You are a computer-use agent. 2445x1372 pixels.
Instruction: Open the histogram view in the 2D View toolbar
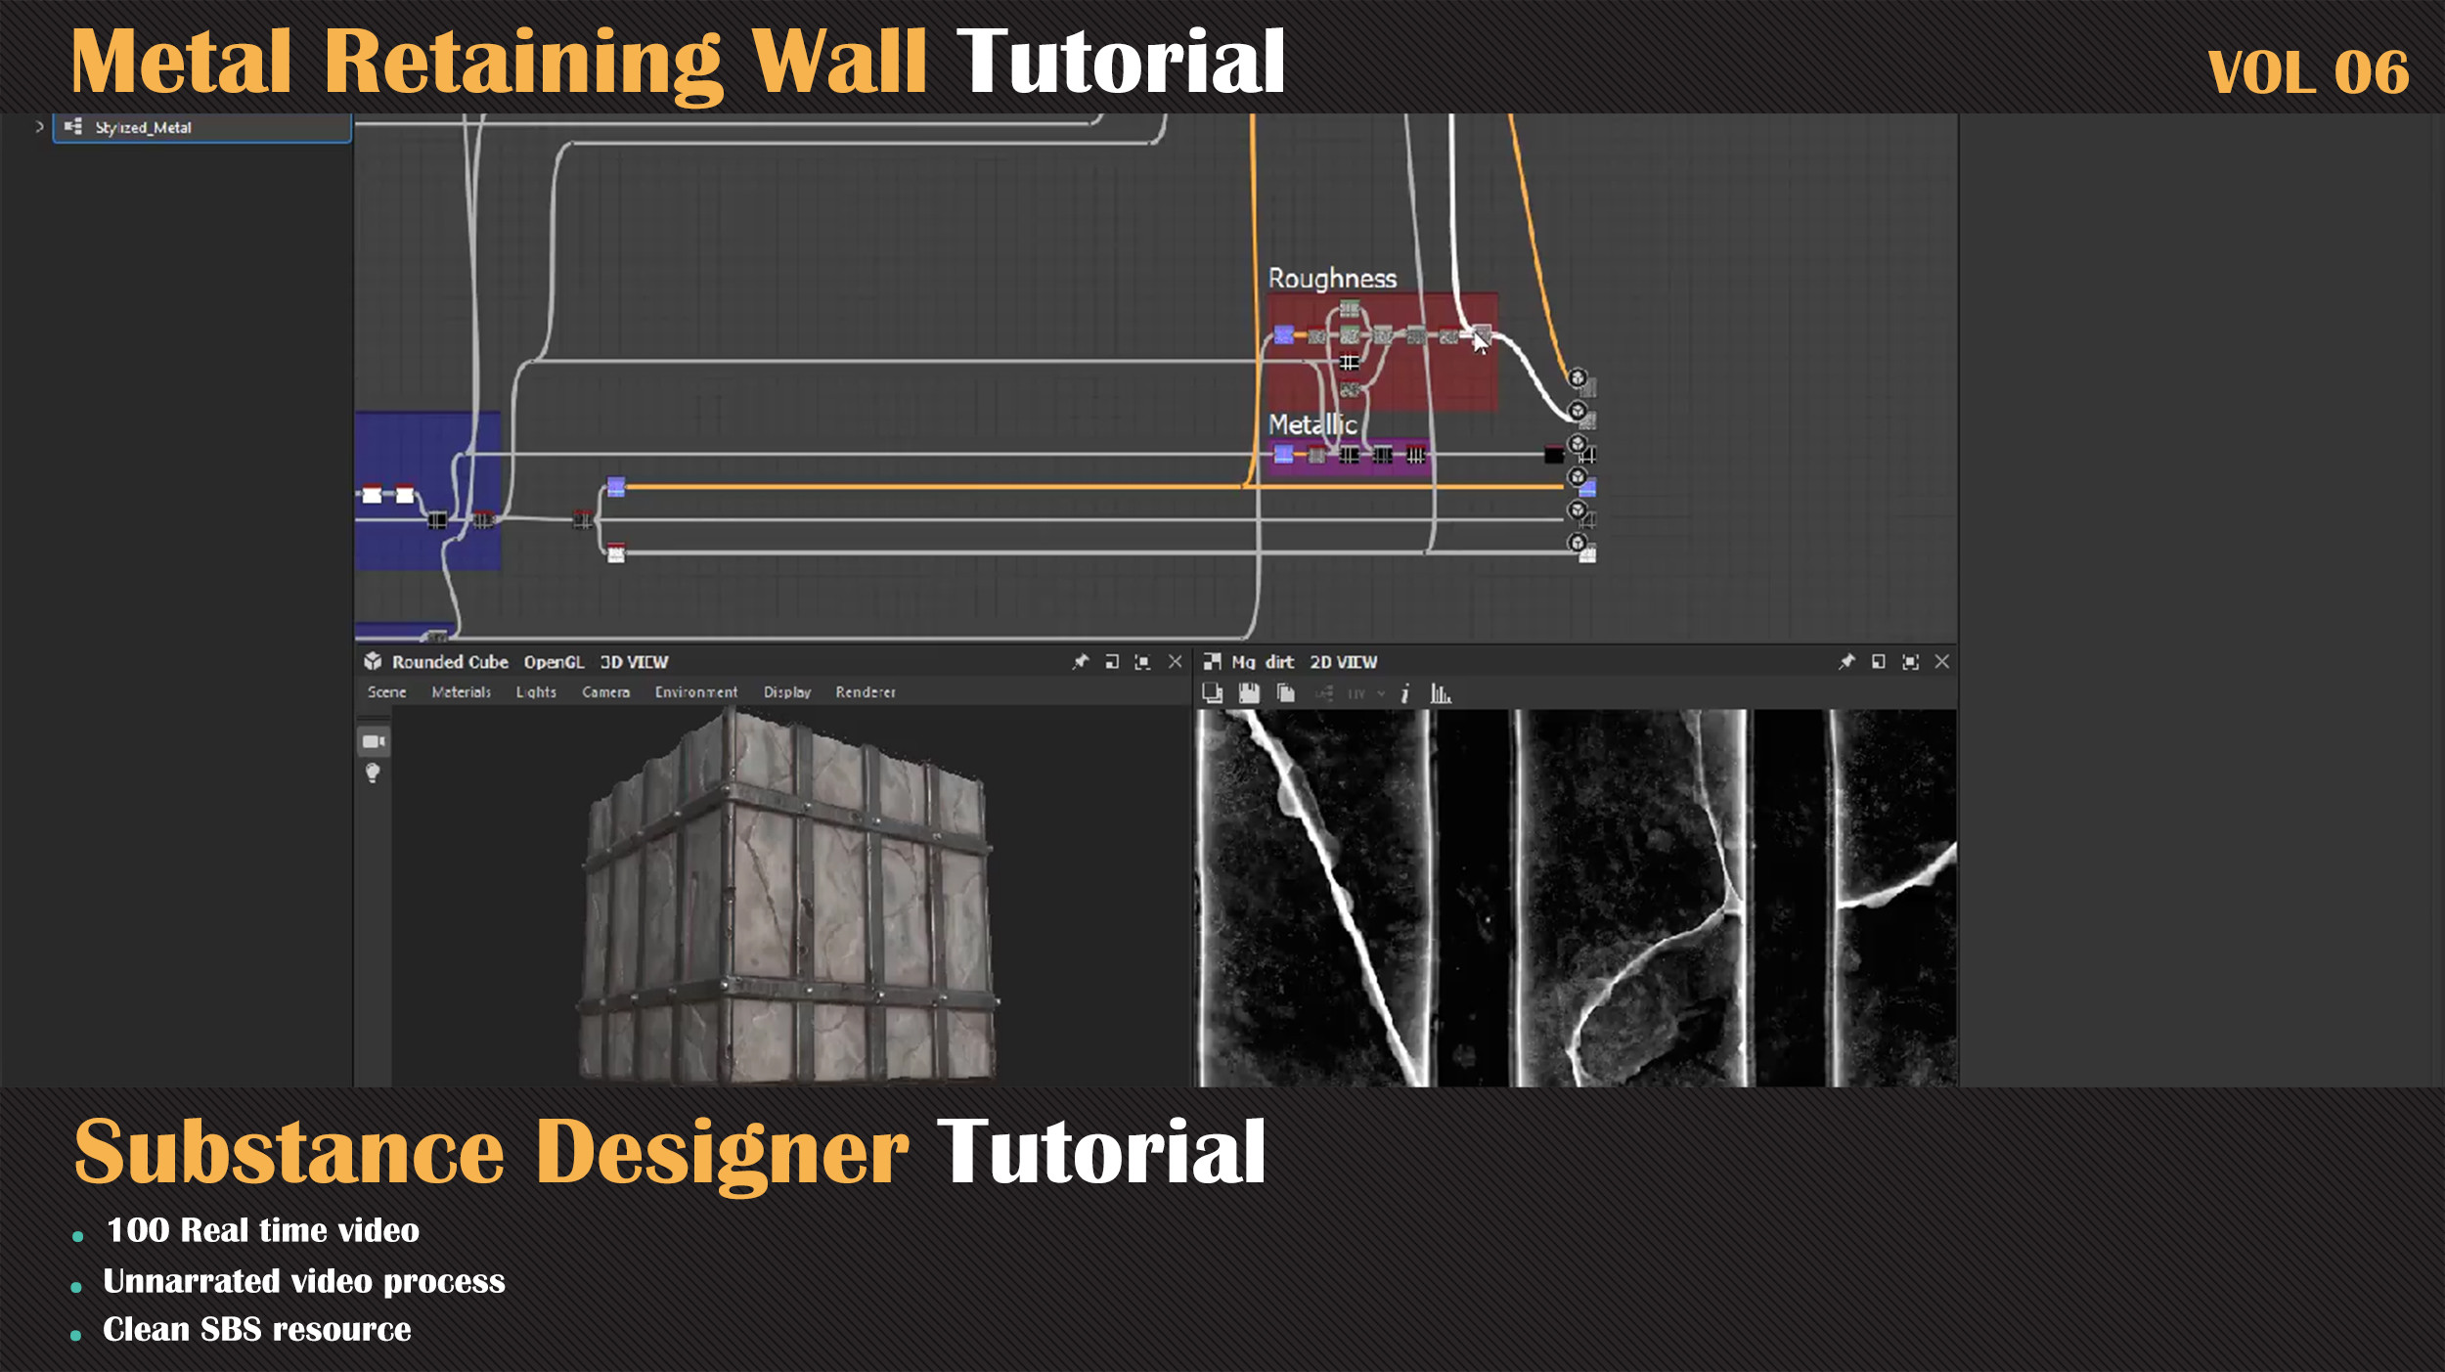click(x=1441, y=694)
